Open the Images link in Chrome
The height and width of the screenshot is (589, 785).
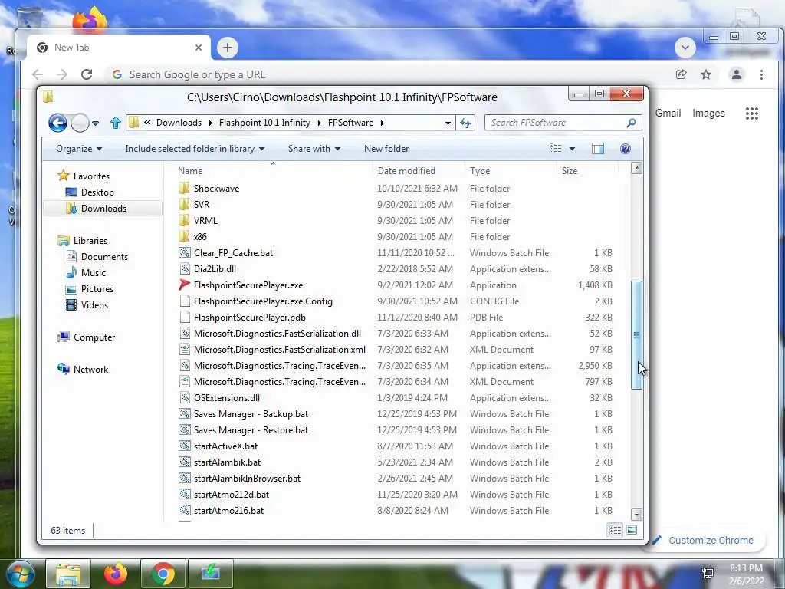[708, 114]
